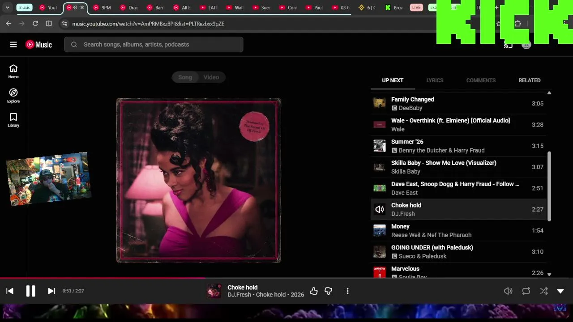
Task: Switch to the UP NEXT tab
Action: click(393, 80)
